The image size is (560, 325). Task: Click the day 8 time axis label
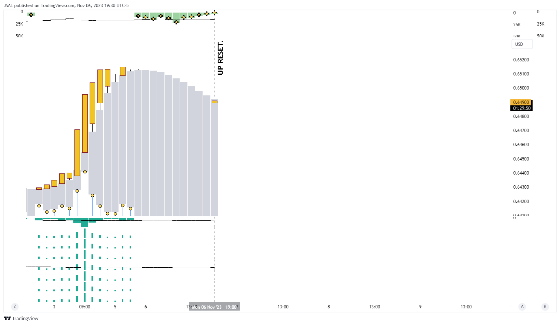(329, 307)
